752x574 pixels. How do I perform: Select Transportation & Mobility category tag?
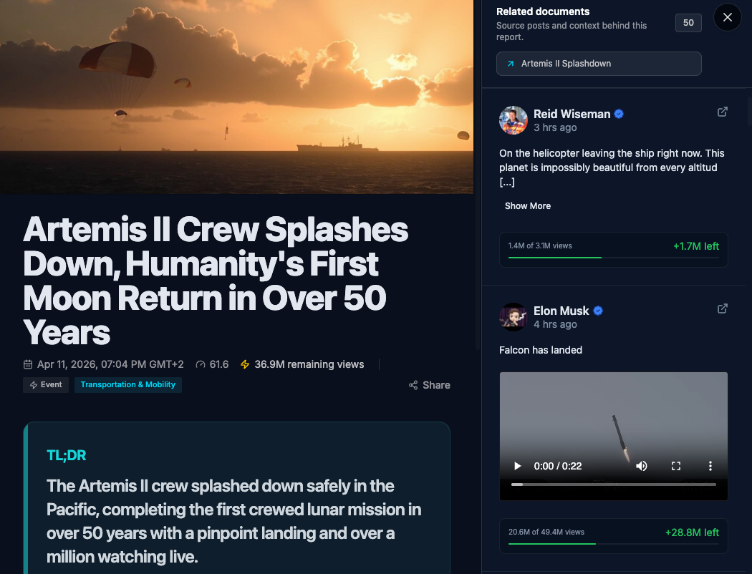click(128, 385)
